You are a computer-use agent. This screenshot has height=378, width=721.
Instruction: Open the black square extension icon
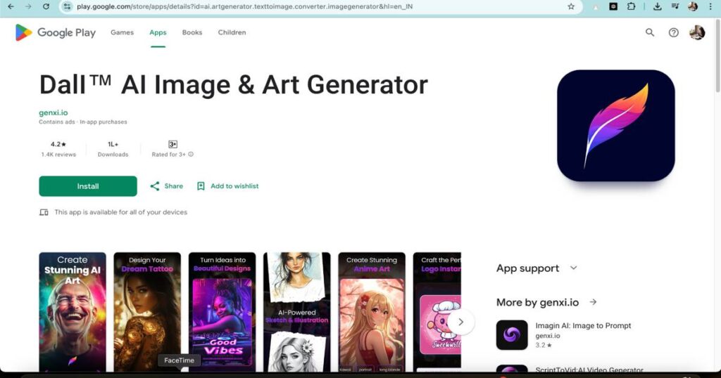click(613, 6)
